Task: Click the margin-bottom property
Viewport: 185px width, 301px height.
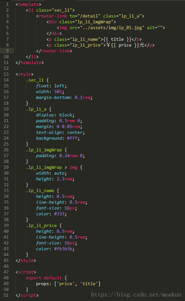Action: [53, 97]
